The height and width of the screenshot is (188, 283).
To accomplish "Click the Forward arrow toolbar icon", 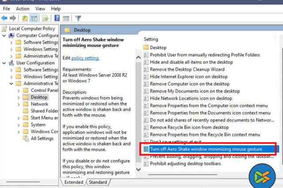I will point(13,18).
